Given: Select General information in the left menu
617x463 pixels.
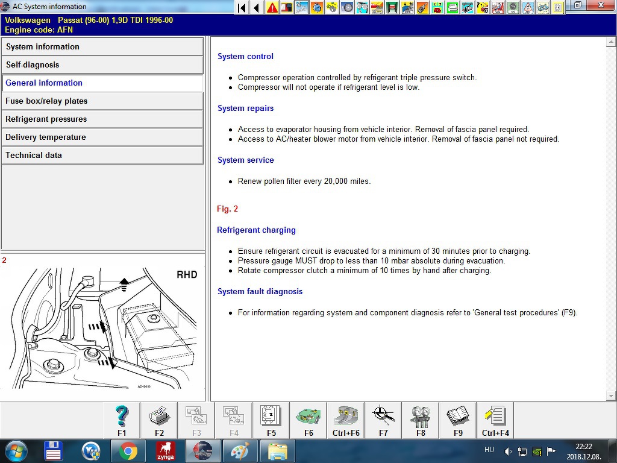Looking at the screenshot, I should [x=102, y=83].
